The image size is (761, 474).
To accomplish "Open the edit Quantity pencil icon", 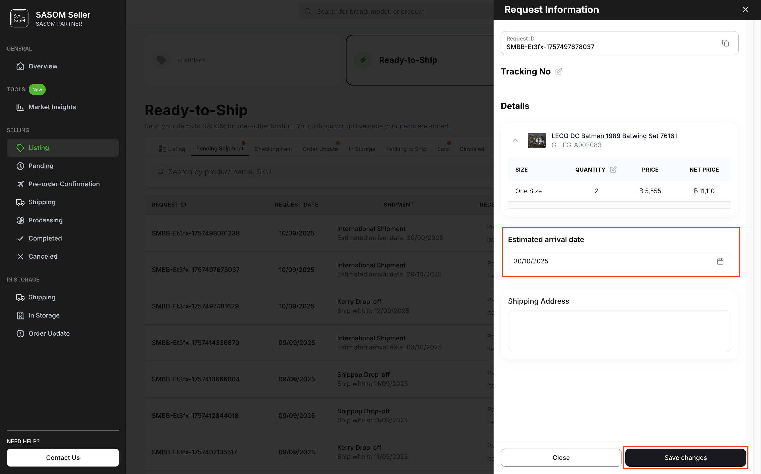I will click(614, 169).
